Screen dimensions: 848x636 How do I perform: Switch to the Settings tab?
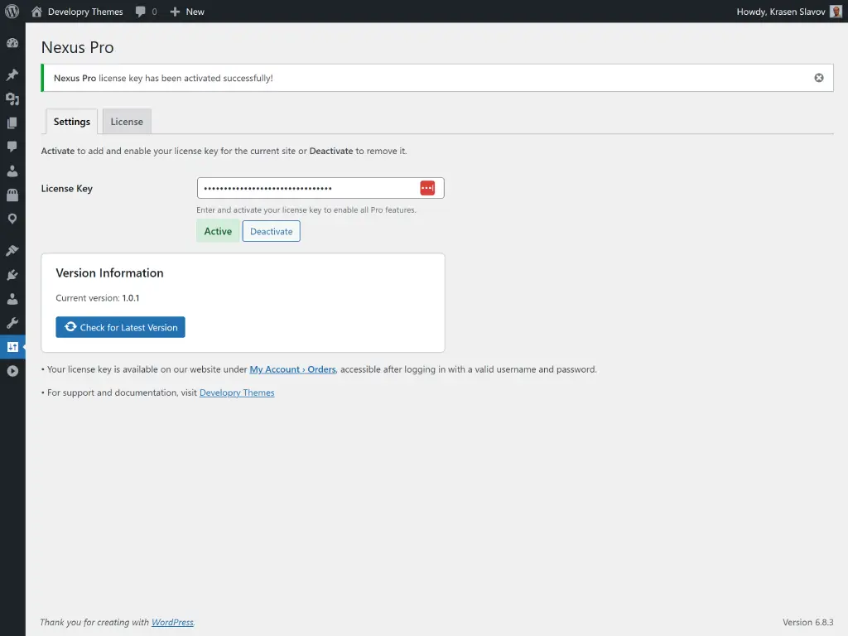tap(71, 122)
